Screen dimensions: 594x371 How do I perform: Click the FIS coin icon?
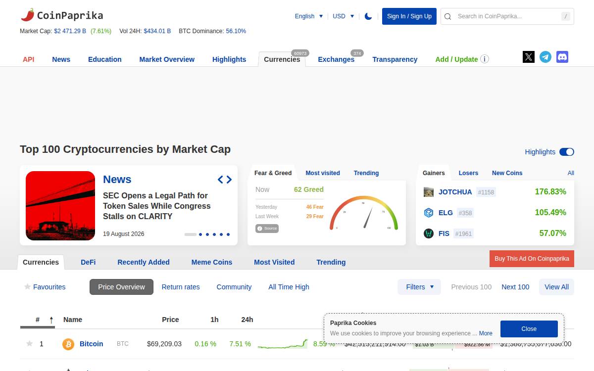pyautogui.click(x=429, y=233)
